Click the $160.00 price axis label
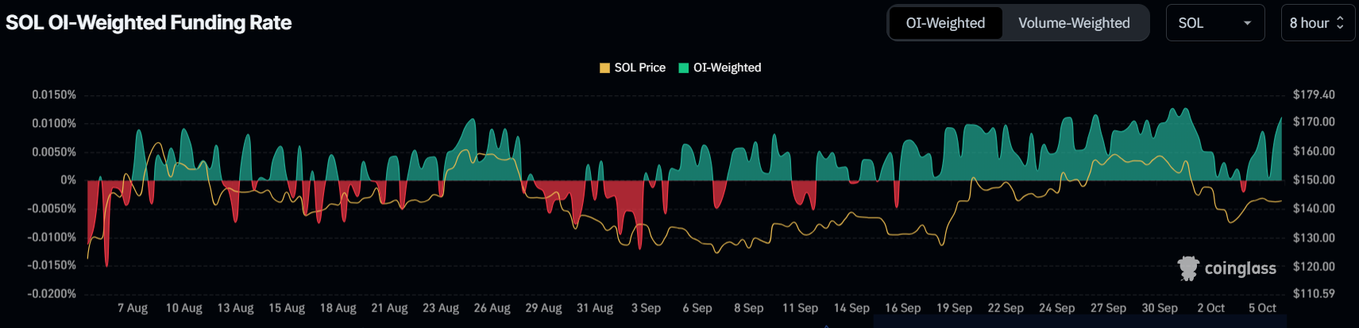Screen dimensions: 1359x328 [1314, 151]
